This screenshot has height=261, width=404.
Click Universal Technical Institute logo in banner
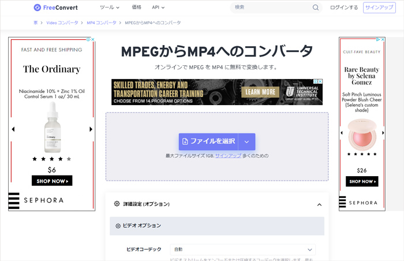point(302,92)
